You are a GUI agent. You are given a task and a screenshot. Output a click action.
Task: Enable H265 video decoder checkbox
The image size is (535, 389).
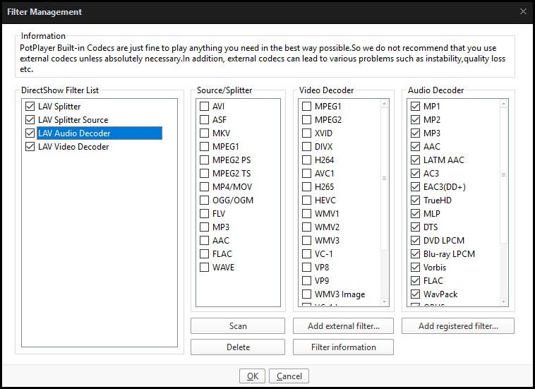pos(307,187)
